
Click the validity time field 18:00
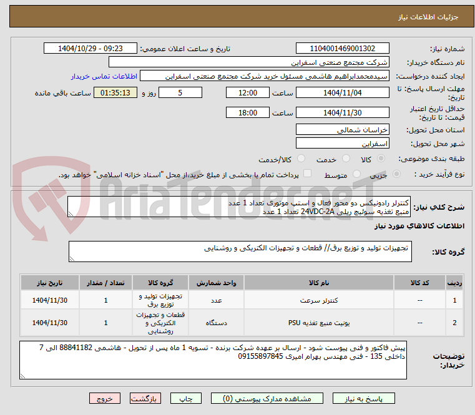(x=248, y=113)
